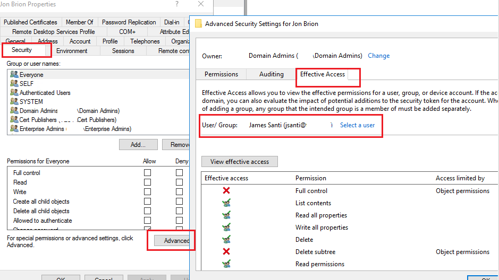Switch to the Effective Access tab
499x280 pixels.
tap(323, 74)
